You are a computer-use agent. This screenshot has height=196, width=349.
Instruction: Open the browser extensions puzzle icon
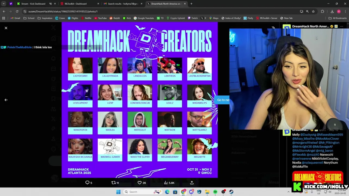pos(323,11)
